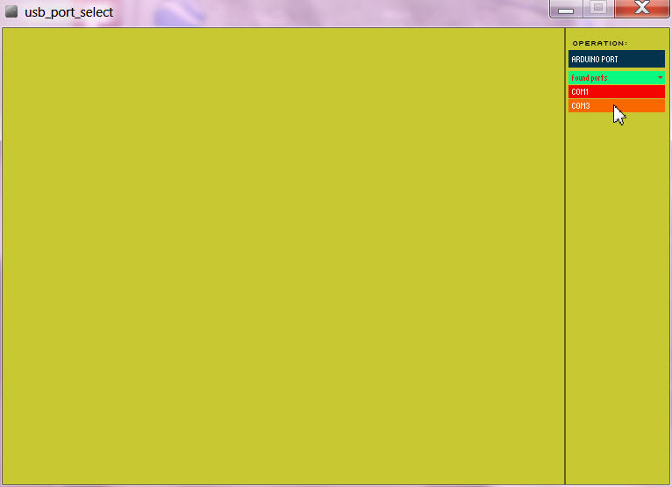Click the vertical divider beside the sidebar
The width and height of the screenshot is (672, 487).
565,263
